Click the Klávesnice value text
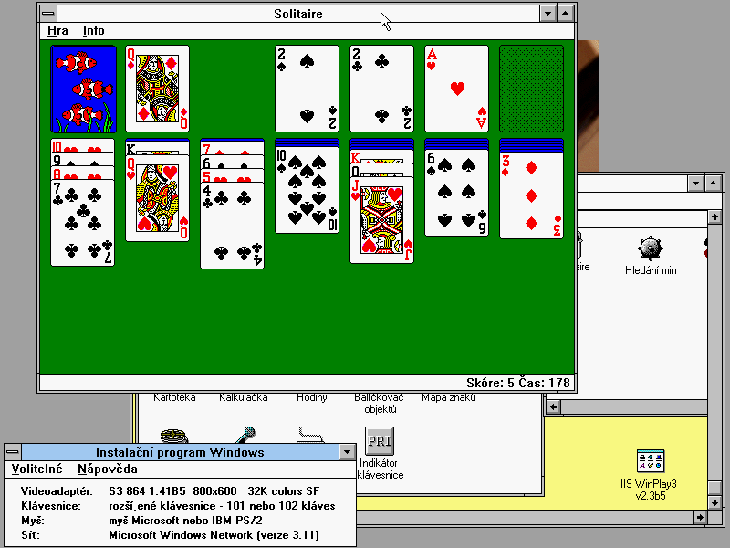This screenshot has height=548, width=730. click(x=222, y=506)
